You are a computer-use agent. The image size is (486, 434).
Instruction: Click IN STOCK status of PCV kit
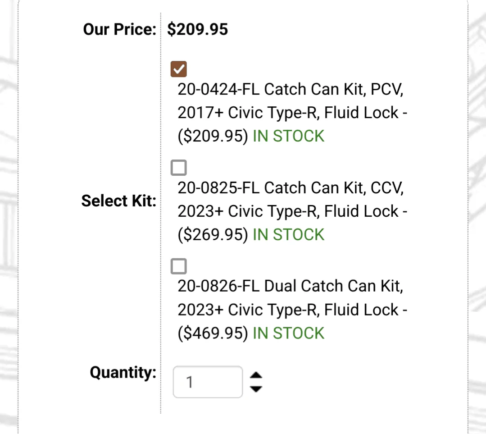point(288,136)
